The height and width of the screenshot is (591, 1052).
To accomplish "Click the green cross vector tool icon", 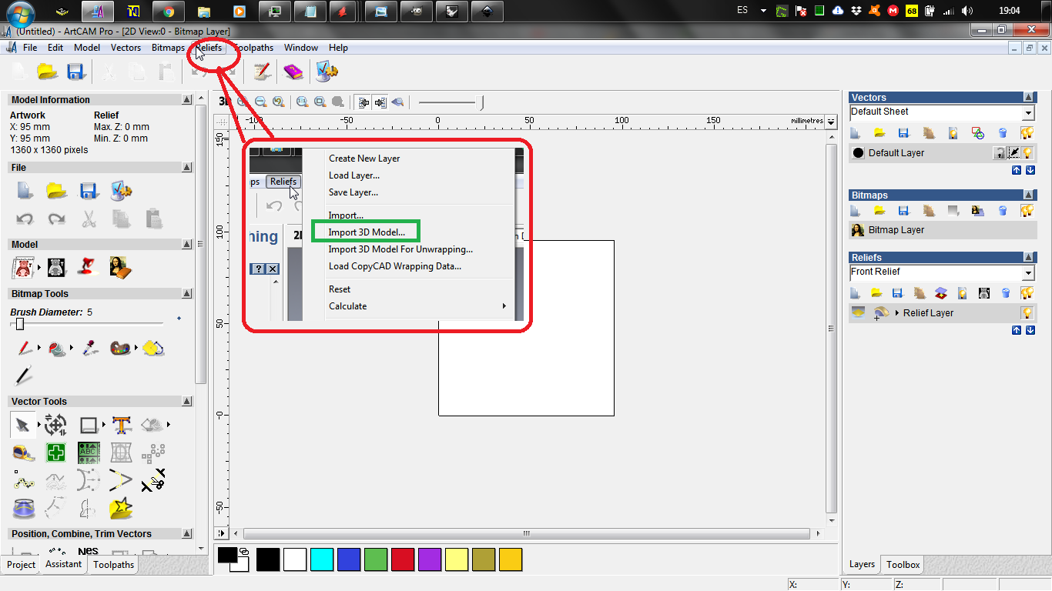I will pyautogui.click(x=55, y=452).
